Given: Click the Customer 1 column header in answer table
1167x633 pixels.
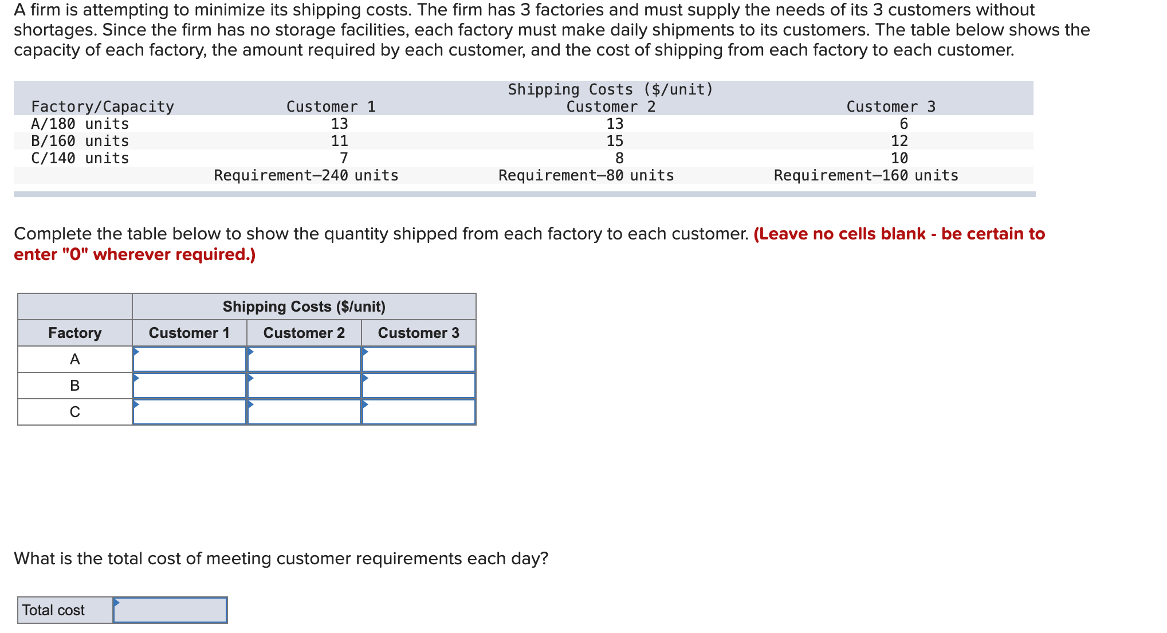Looking at the screenshot, I should coord(190,333).
